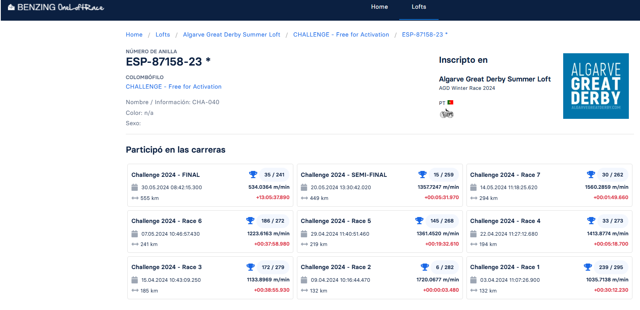Click the calendar icon on Race 6 card
Viewport: 640px width, 310px height.
click(135, 234)
